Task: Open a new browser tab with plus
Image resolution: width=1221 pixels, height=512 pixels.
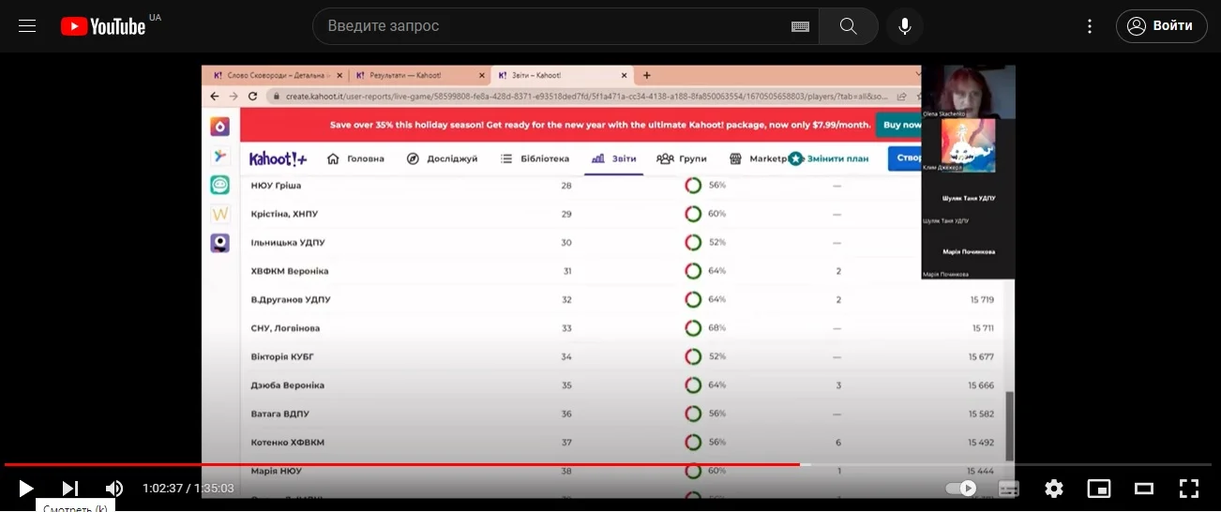Action: 646,75
